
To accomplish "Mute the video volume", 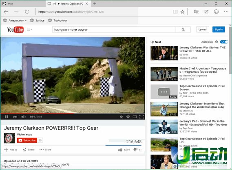I will point(23,117).
